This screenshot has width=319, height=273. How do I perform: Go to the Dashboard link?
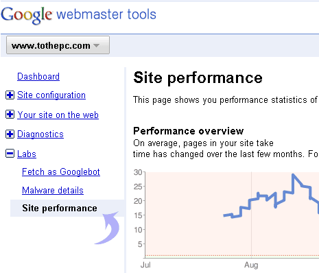pyautogui.click(x=38, y=76)
